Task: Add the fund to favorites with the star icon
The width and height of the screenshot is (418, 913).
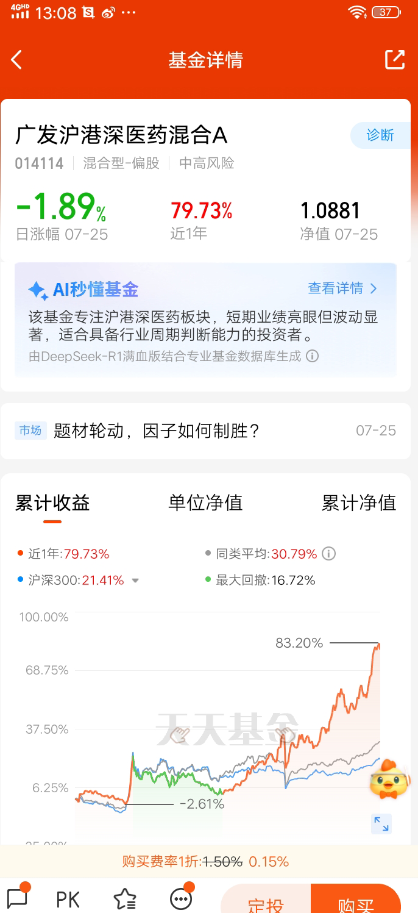Action: click(x=125, y=898)
